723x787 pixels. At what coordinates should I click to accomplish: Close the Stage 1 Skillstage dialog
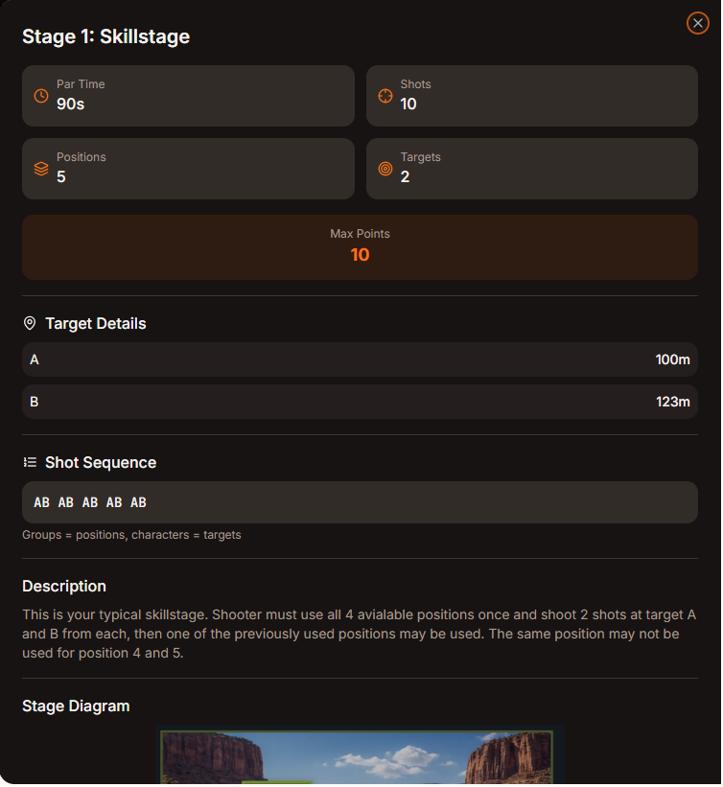pyautogui.click(x=697, y=23)
